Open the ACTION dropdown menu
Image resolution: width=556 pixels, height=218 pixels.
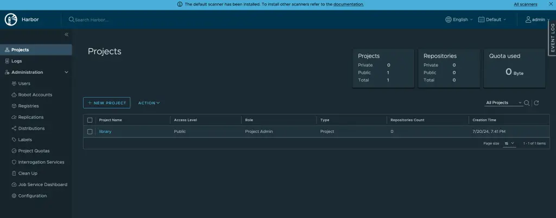(149, 103)
